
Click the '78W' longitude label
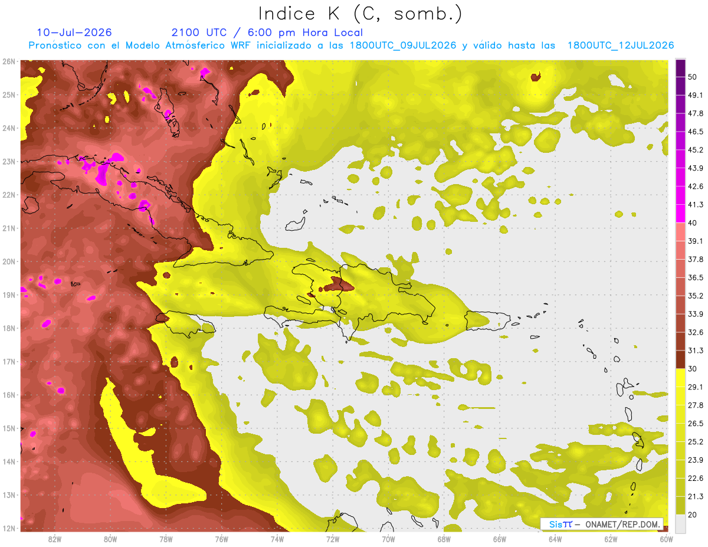pos(166,539)
